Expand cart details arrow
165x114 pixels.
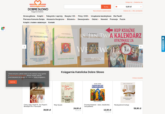click(141, 7)
